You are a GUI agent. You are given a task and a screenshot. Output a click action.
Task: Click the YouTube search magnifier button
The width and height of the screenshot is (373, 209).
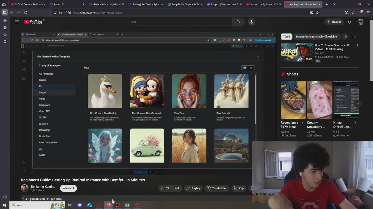(238, 22)
